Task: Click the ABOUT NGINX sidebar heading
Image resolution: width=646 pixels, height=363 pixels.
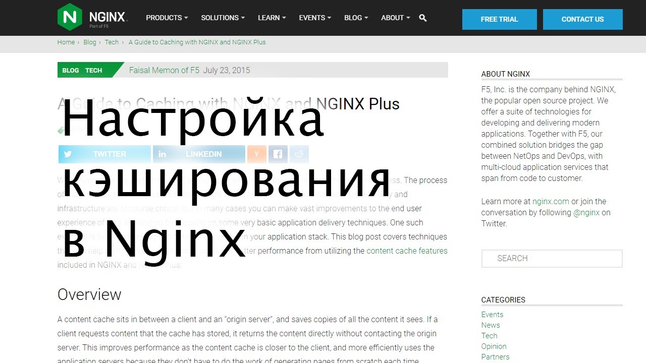Action: click(x=506, y=74)
